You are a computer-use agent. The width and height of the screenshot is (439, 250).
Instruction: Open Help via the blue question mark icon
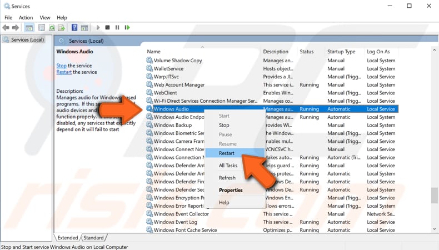pyautogui.click(x=74, y=27)
